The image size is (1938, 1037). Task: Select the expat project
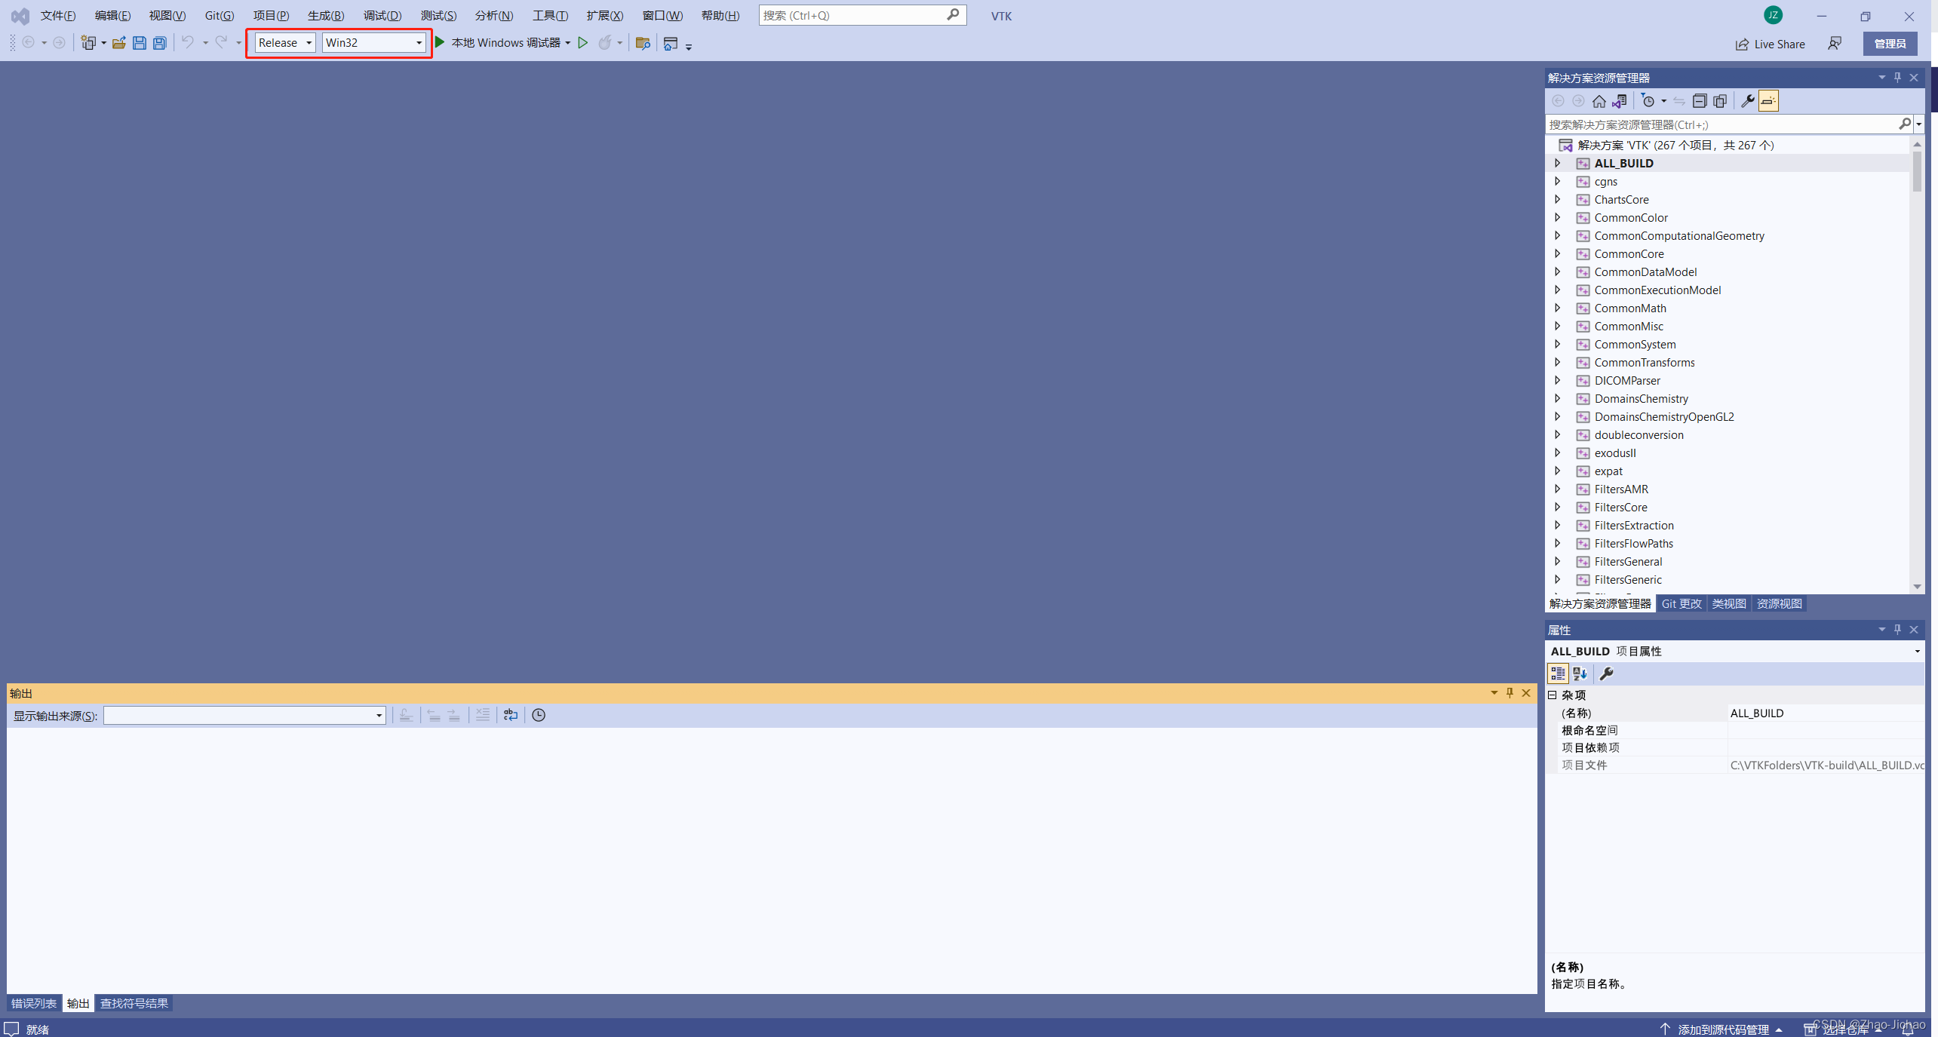[x=1608, y=471]
